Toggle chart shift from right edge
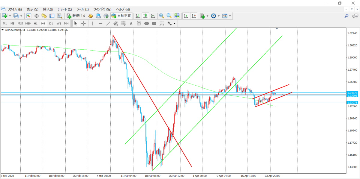This screenshot has height=179, width=360. pos(194,16)
